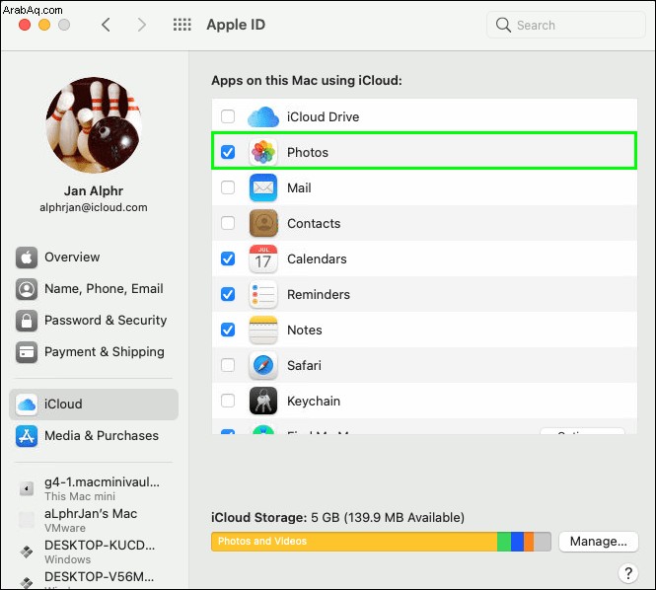Click the magnifying glass search icon
656x590 pixels.
503,25
